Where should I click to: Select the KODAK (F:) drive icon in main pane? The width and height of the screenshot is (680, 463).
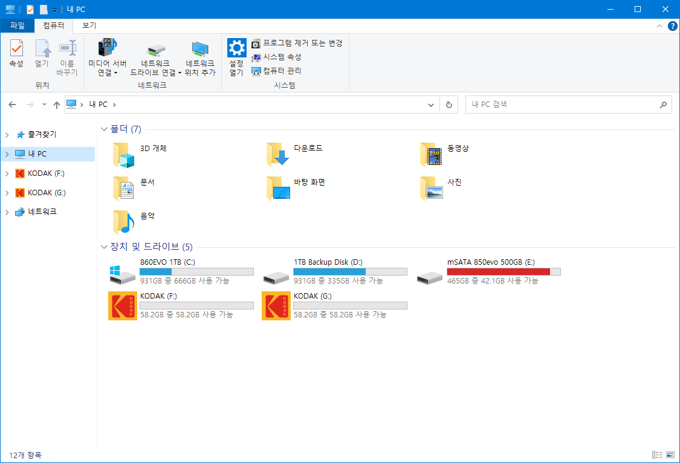[123, 306]
